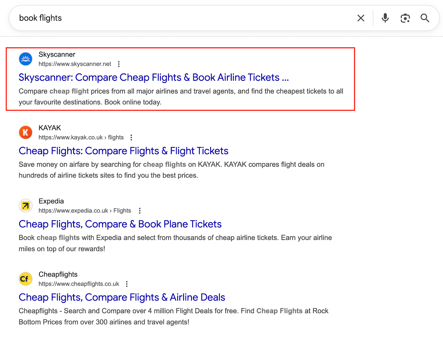Click the search magnifier icon
The width and height of the screenshot is (443, 339).
(425, 18)
